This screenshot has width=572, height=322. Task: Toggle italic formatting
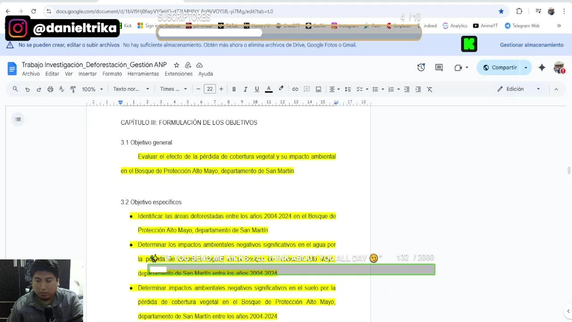pyautogui.click(x=245, y=89)
